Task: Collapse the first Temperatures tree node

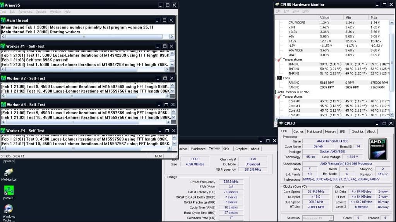Action: [x=275, y=60]
